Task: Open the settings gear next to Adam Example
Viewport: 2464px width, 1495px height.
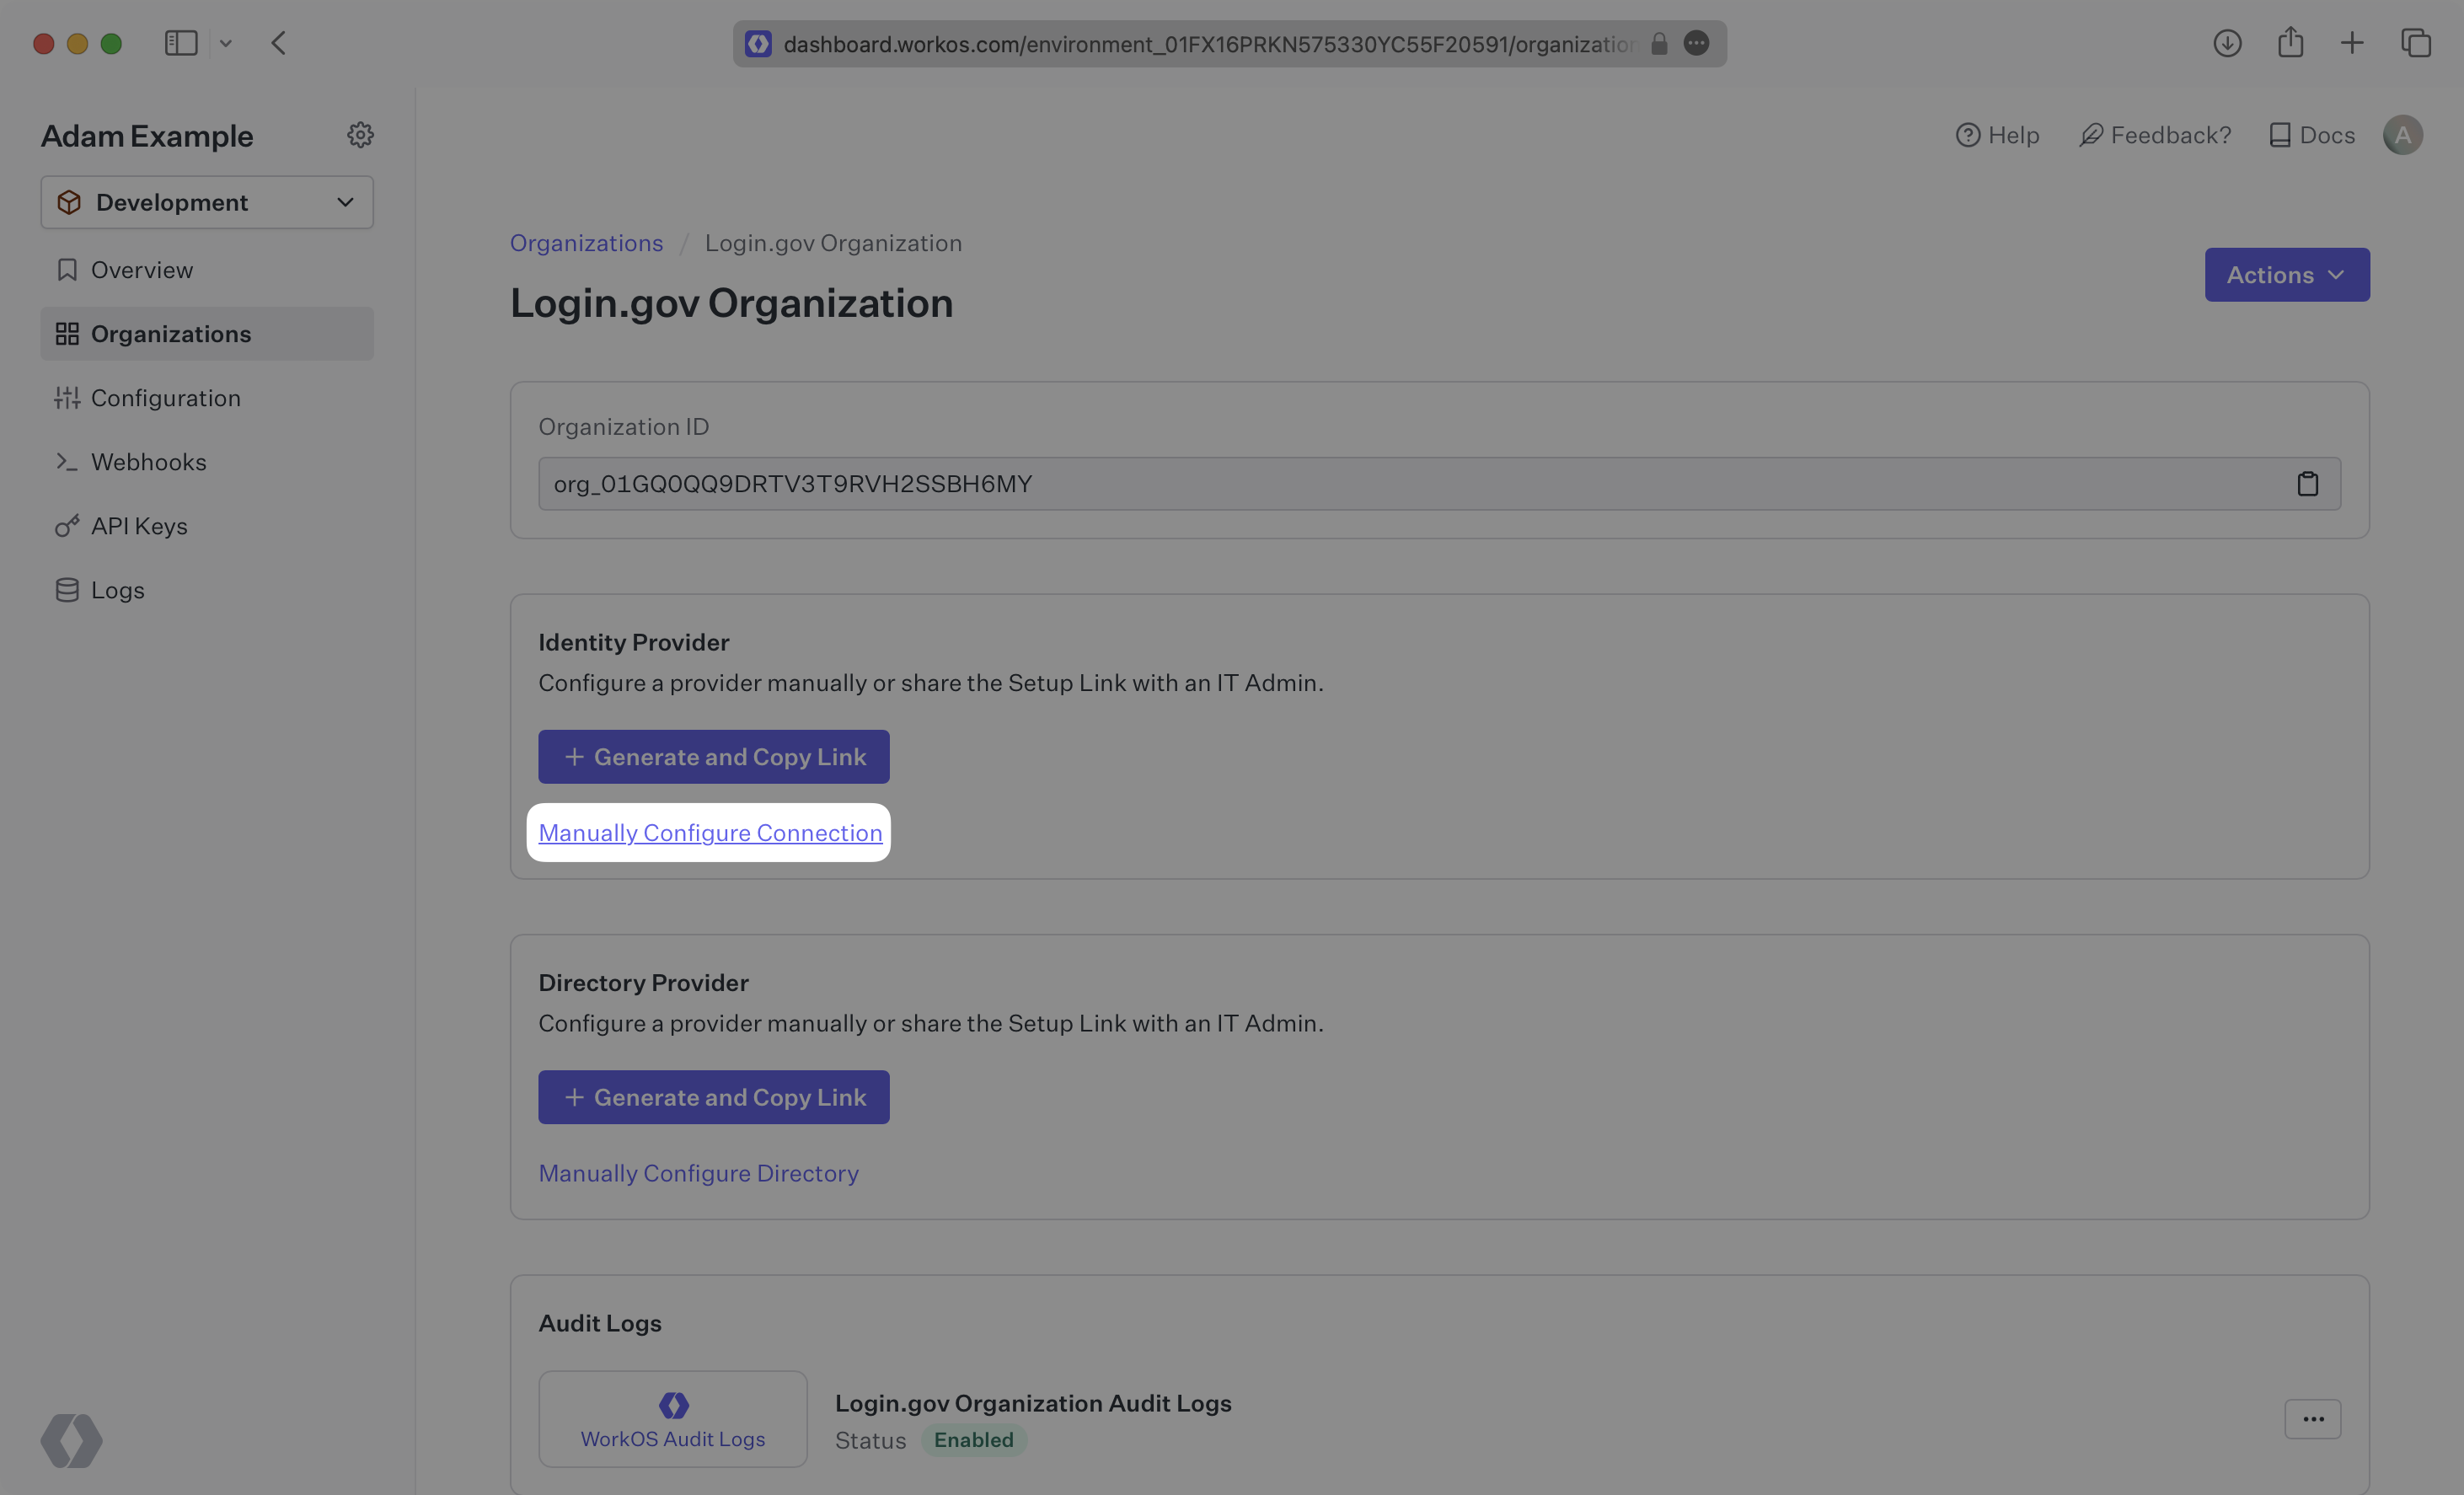Action: pyautogui.click(x=360, y=135)
